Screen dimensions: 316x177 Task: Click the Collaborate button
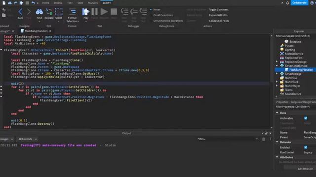tap(299, 3)
